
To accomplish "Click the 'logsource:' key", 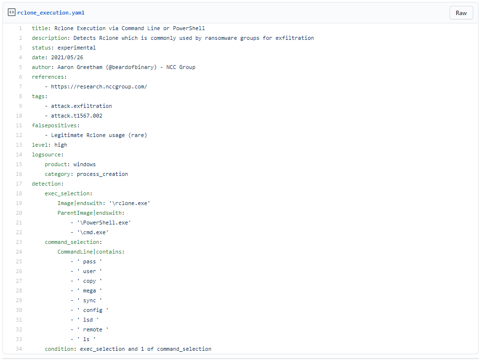I will tap(48, 155).
